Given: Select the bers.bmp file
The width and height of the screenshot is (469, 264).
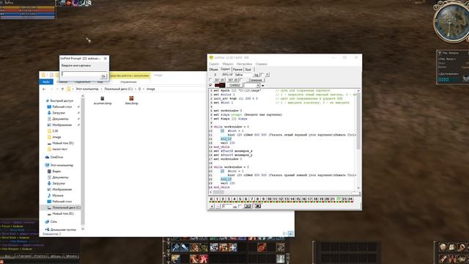Looking at the screenshot, I should [x=131, y=100].
